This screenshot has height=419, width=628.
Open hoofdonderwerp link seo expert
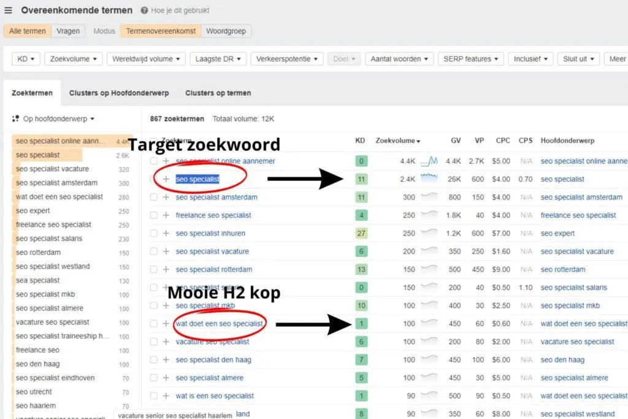point(557,233)
